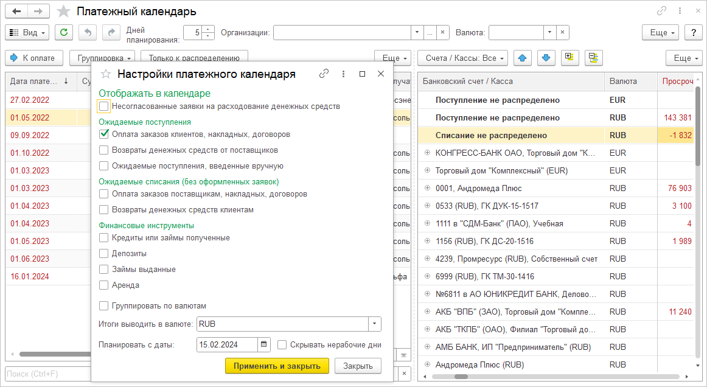707x387 pixels.
Task: Open the calendar picker for the planning date
Action: click(x=264, y=345)
